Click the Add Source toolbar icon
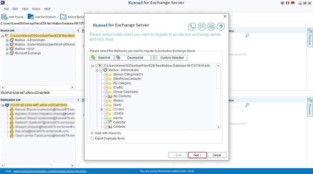The image size is (313, 174). point(4,17)
